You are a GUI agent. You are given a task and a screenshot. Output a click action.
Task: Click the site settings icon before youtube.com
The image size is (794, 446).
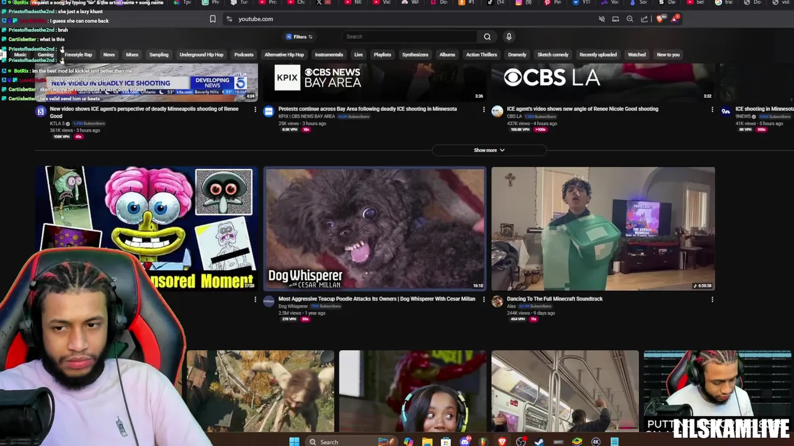pos(230,19)
